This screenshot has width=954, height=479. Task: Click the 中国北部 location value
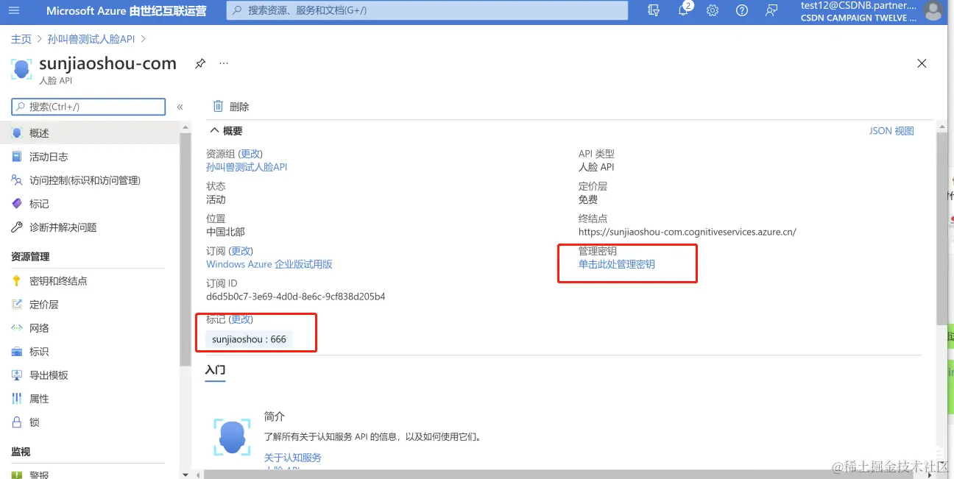coord(225,232)
